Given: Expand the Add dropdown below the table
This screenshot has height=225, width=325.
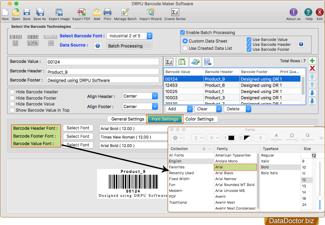Looking at the screenshot, I should pyautogui.click(x=190, y=109).
